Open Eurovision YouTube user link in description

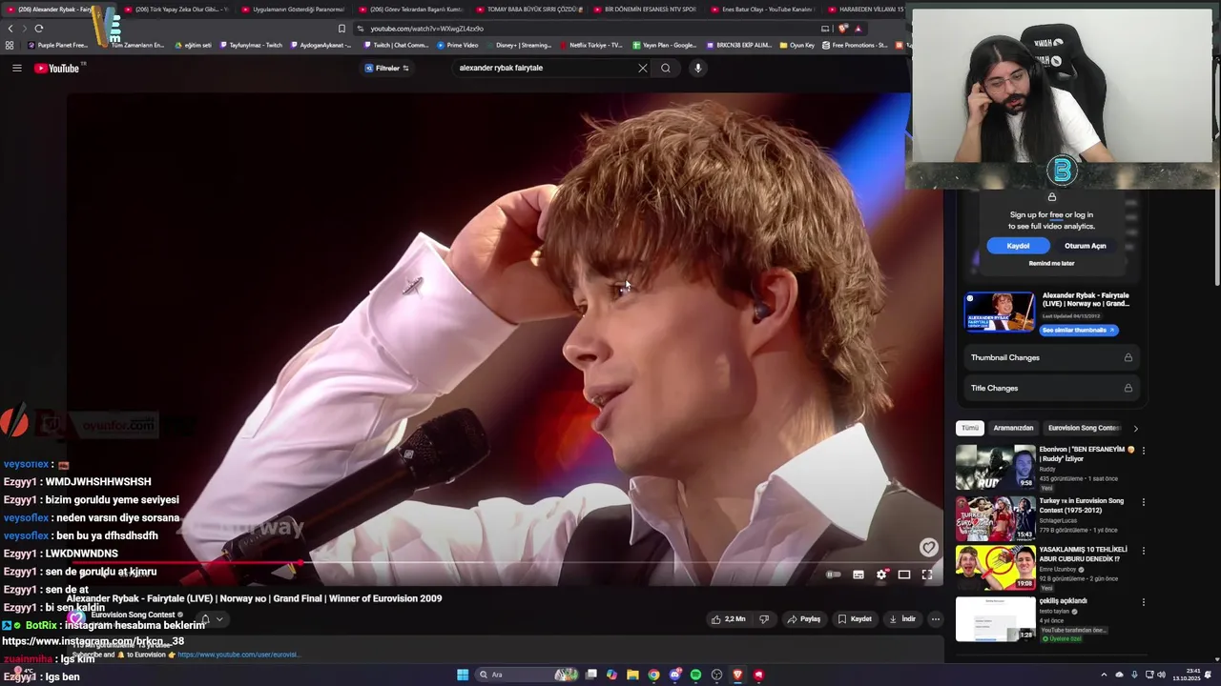click(x=238, y=655)
